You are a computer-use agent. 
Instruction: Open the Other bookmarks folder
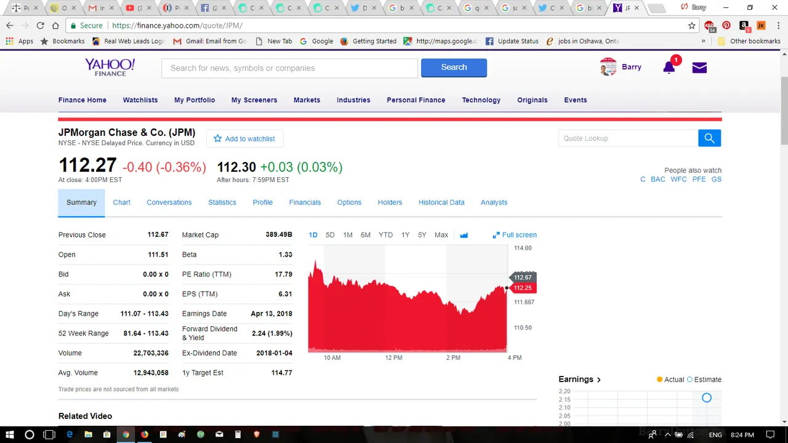749,41
